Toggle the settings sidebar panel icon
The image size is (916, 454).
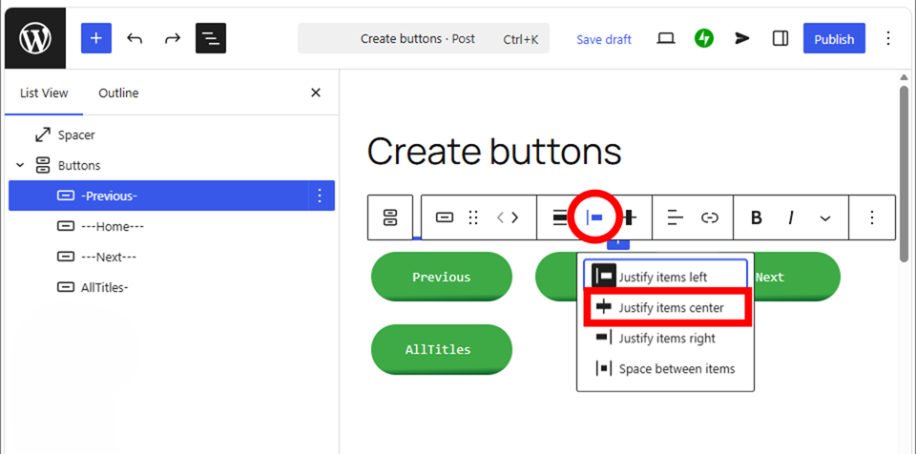pyautogui.click(x=781, y=38)
